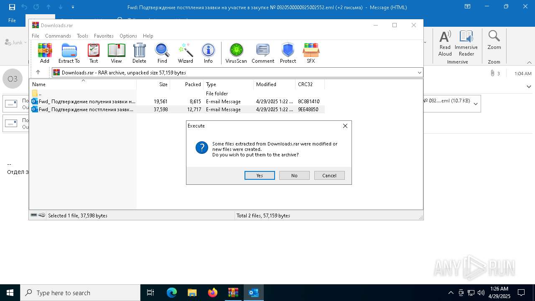535x301 pixels.
Task: Click the Extract To toolbar icon
Action: tap(69, 53)
